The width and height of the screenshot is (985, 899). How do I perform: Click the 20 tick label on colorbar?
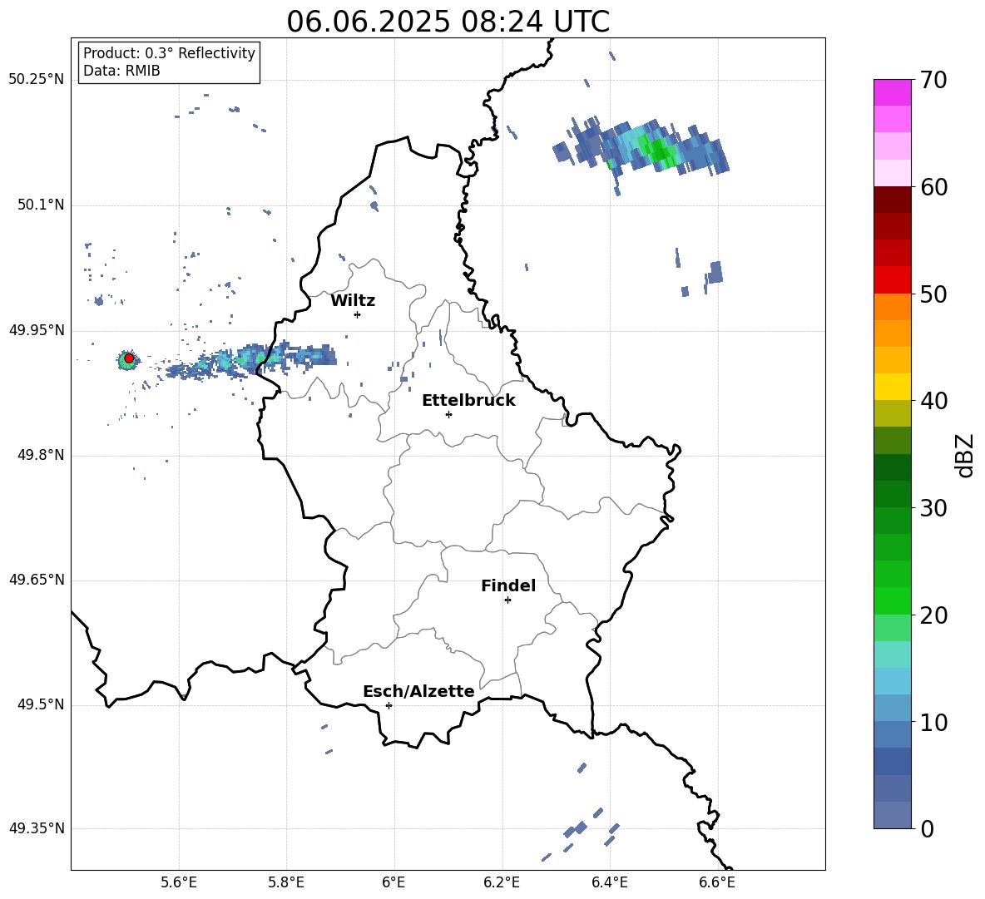(x=933, y=615)
